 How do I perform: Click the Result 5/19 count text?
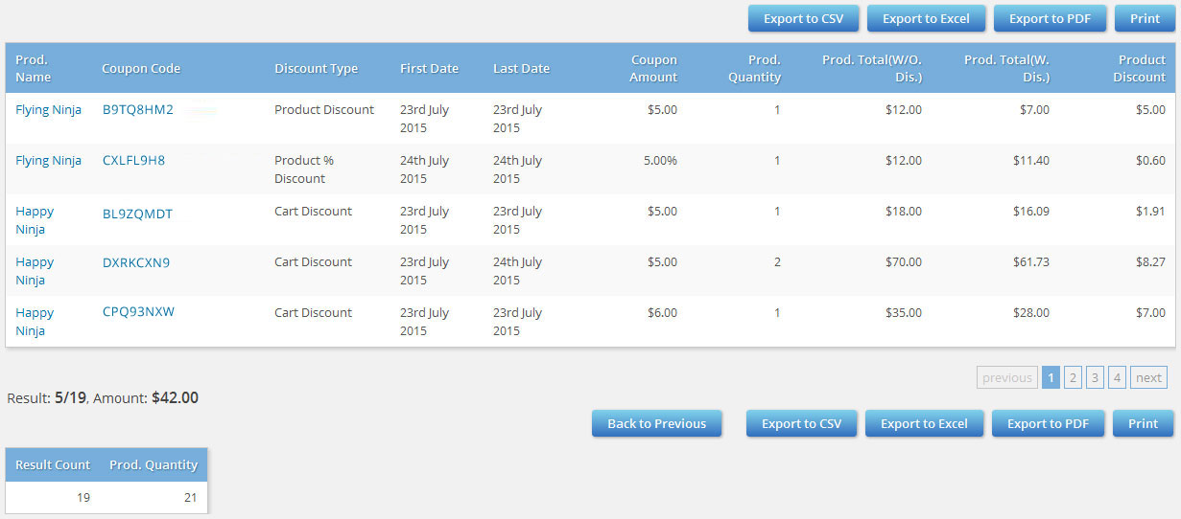47,397
